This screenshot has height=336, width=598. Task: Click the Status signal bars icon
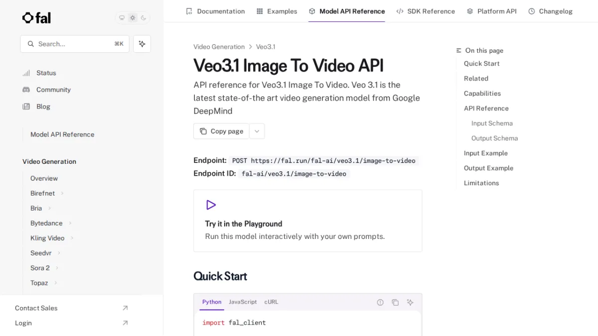26,73
